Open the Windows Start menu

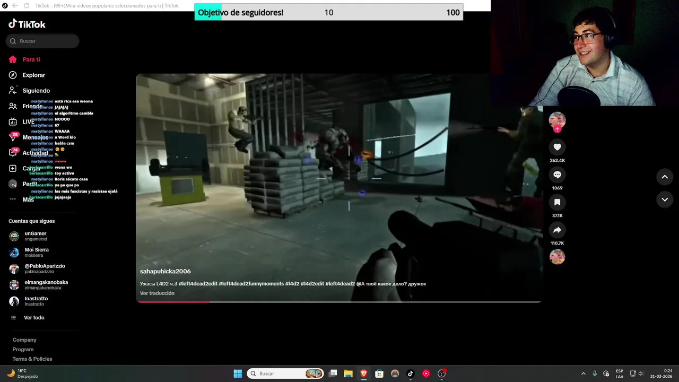click(238, 374)
